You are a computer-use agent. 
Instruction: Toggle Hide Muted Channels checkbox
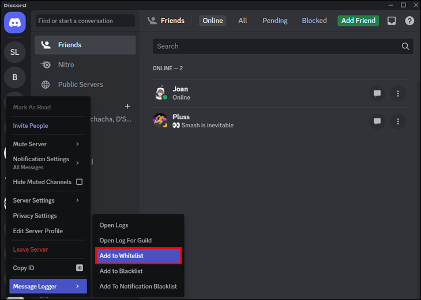coord(79,182)
